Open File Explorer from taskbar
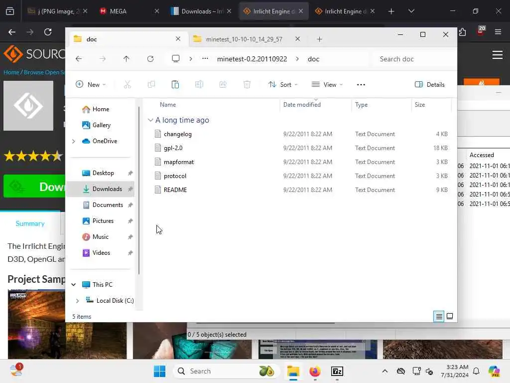 pos(293,371)
